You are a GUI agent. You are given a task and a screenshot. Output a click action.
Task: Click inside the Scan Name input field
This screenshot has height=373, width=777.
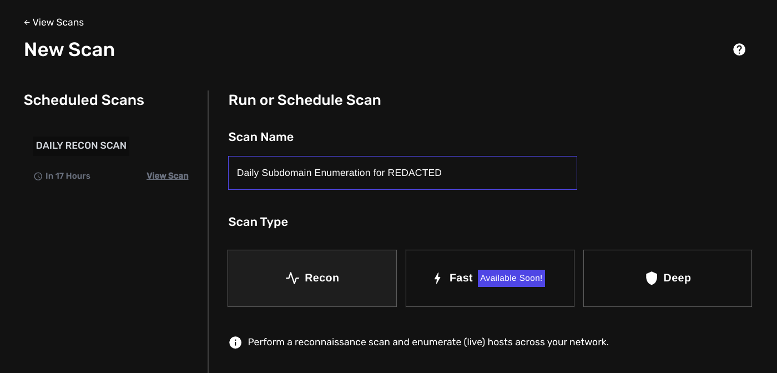click(x=402, y=173)
